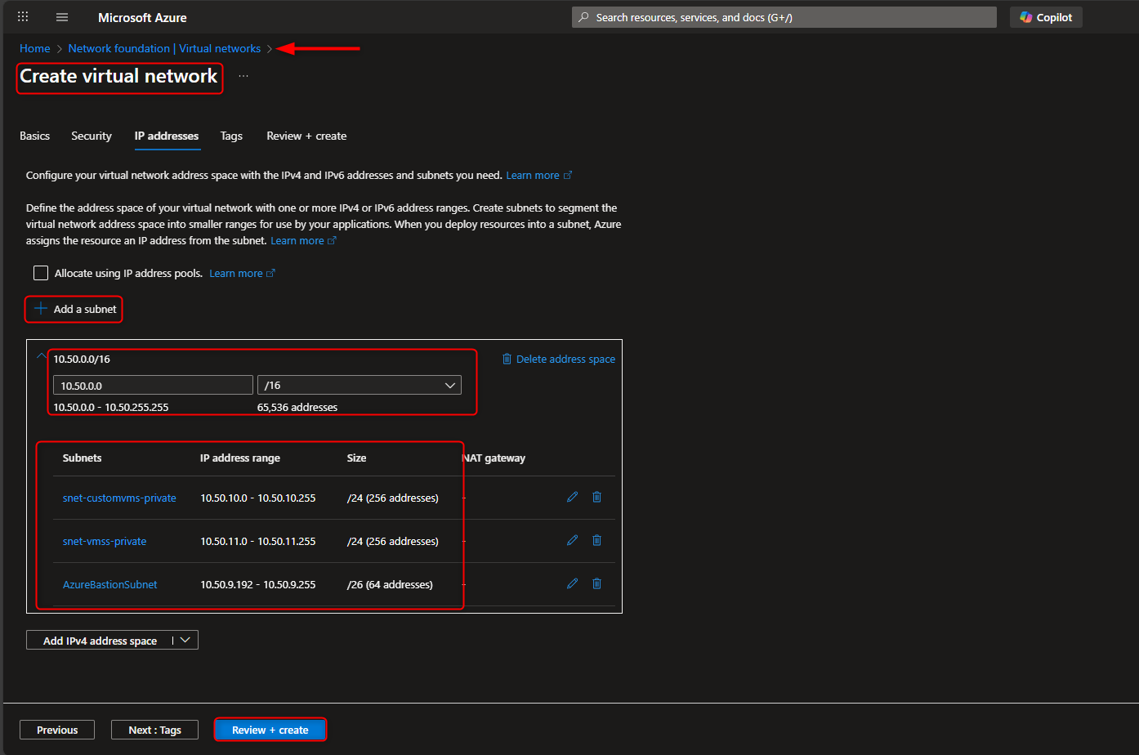Edit the snet-customvms-private subnet with pencil icon
Viewport: 1139px width, 755px height.
coord(571,496)
